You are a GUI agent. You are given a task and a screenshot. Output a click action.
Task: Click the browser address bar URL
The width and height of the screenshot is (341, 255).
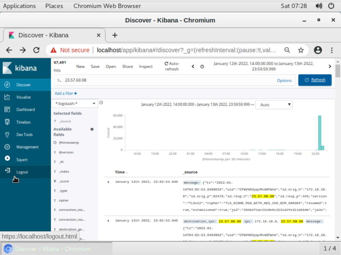point(187,50)
